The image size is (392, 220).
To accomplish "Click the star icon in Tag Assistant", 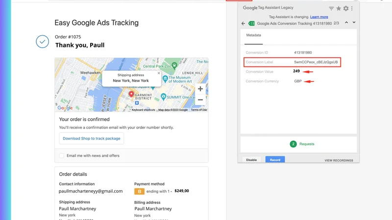I will click(339, 8).
